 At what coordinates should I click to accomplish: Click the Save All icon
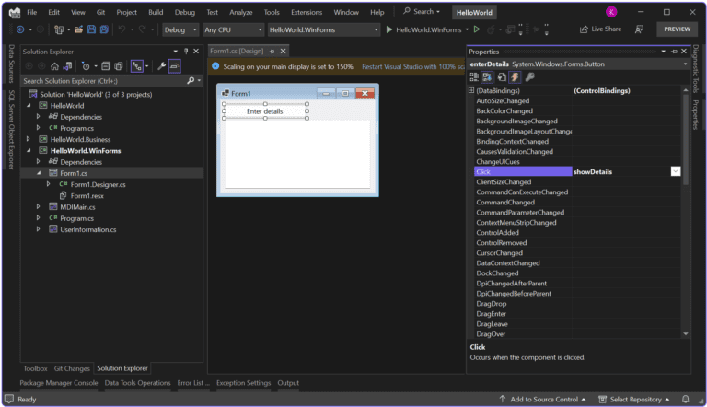click(104, 29)
